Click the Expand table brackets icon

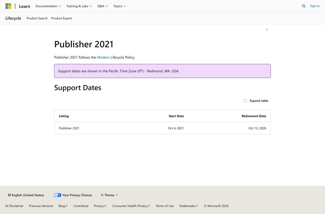click(x=245, y=101)
